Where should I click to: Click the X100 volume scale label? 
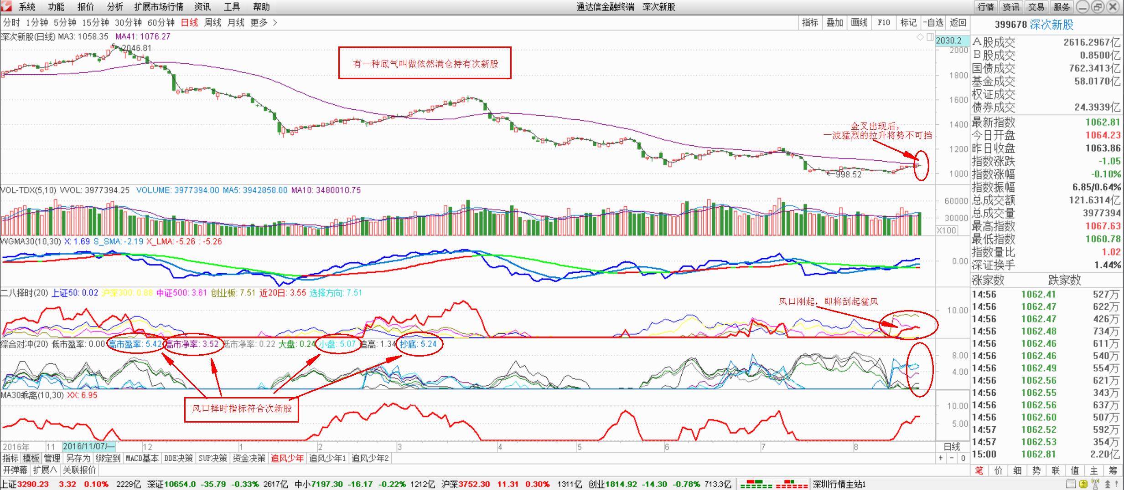(x=946, y=230)
